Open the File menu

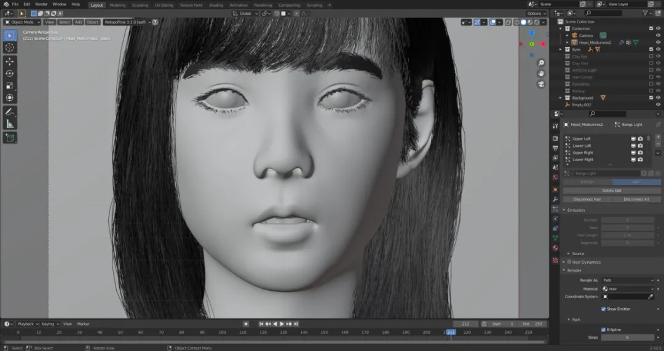[15, 4]
